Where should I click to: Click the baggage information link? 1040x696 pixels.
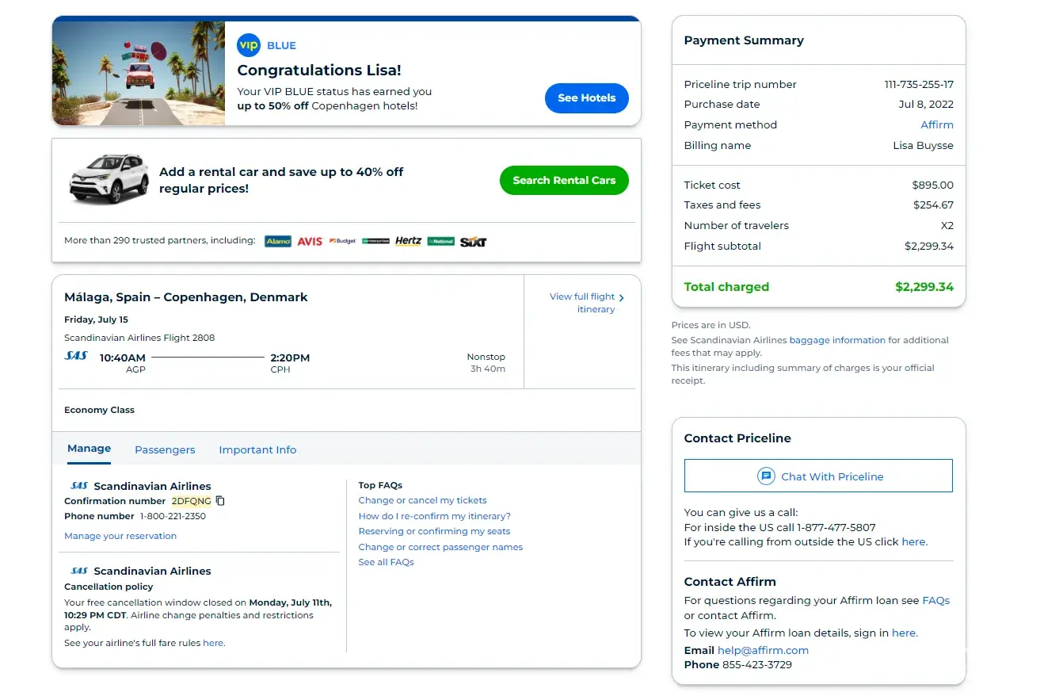[837, 340]
